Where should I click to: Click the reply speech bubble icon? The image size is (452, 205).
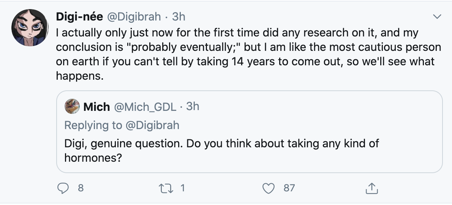click(63, 188)
